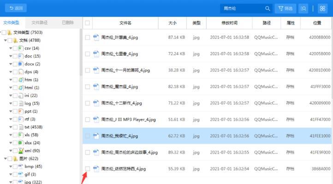Expand the doc (15) node arrow
Image resolution: width=333 pixels, height=184 pixels.
[x=11, y=56]
